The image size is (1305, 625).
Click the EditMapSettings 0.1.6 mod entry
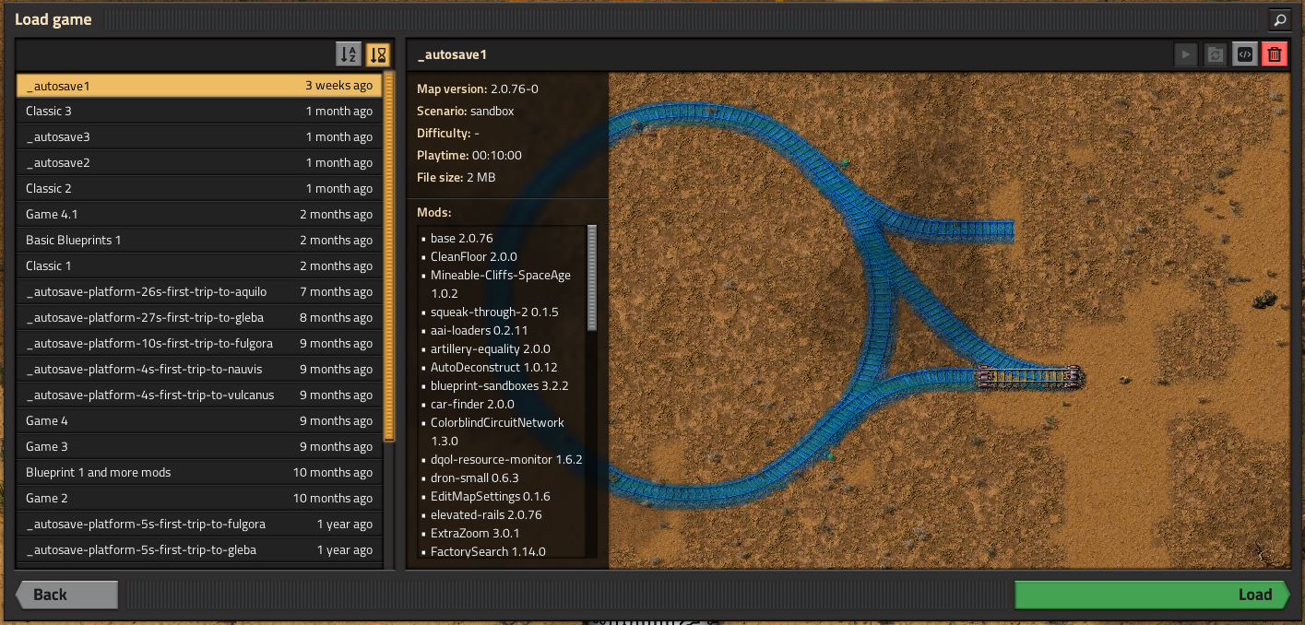[x=490, y=496]
